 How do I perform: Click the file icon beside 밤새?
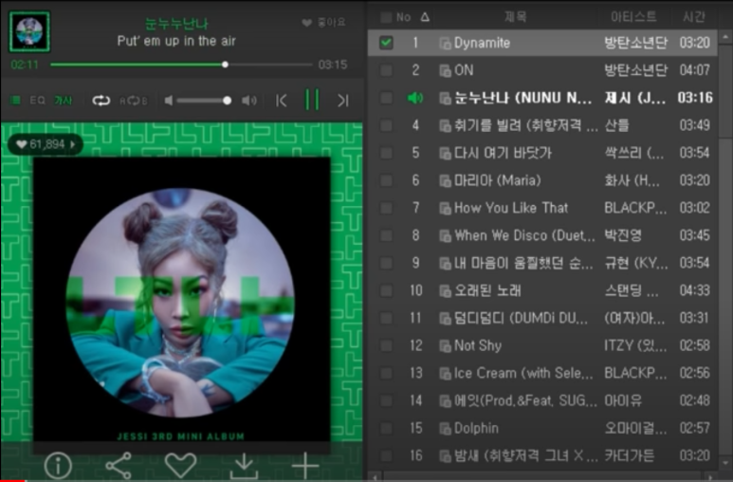pos(445,456)
